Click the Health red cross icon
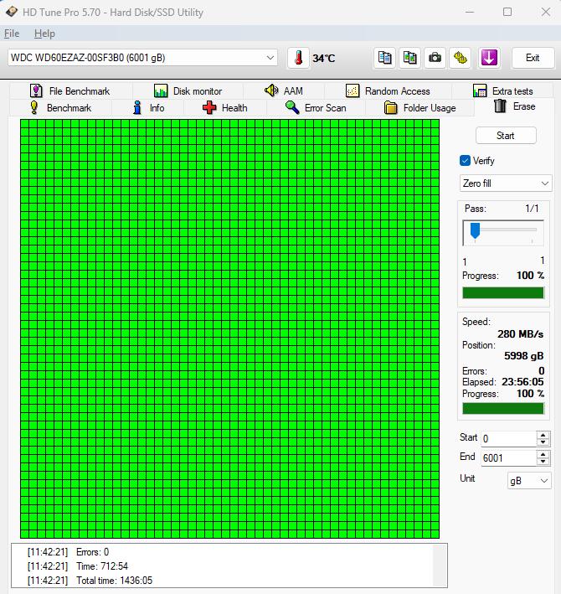561x594 pixels. (x=209, y=107)
